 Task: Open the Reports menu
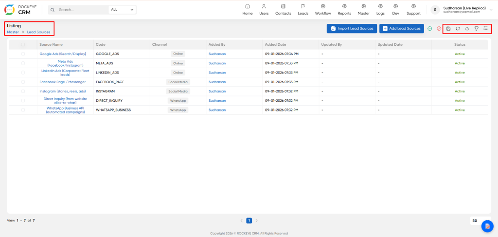click(344, 10)
